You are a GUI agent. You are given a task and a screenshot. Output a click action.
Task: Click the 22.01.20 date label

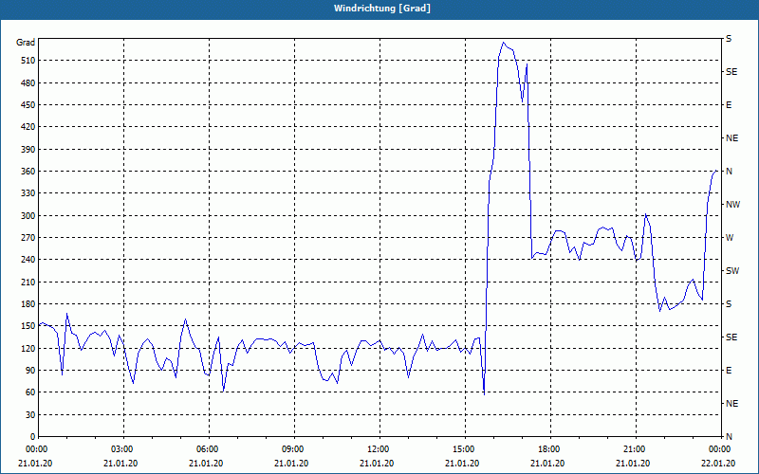(718, 463)
